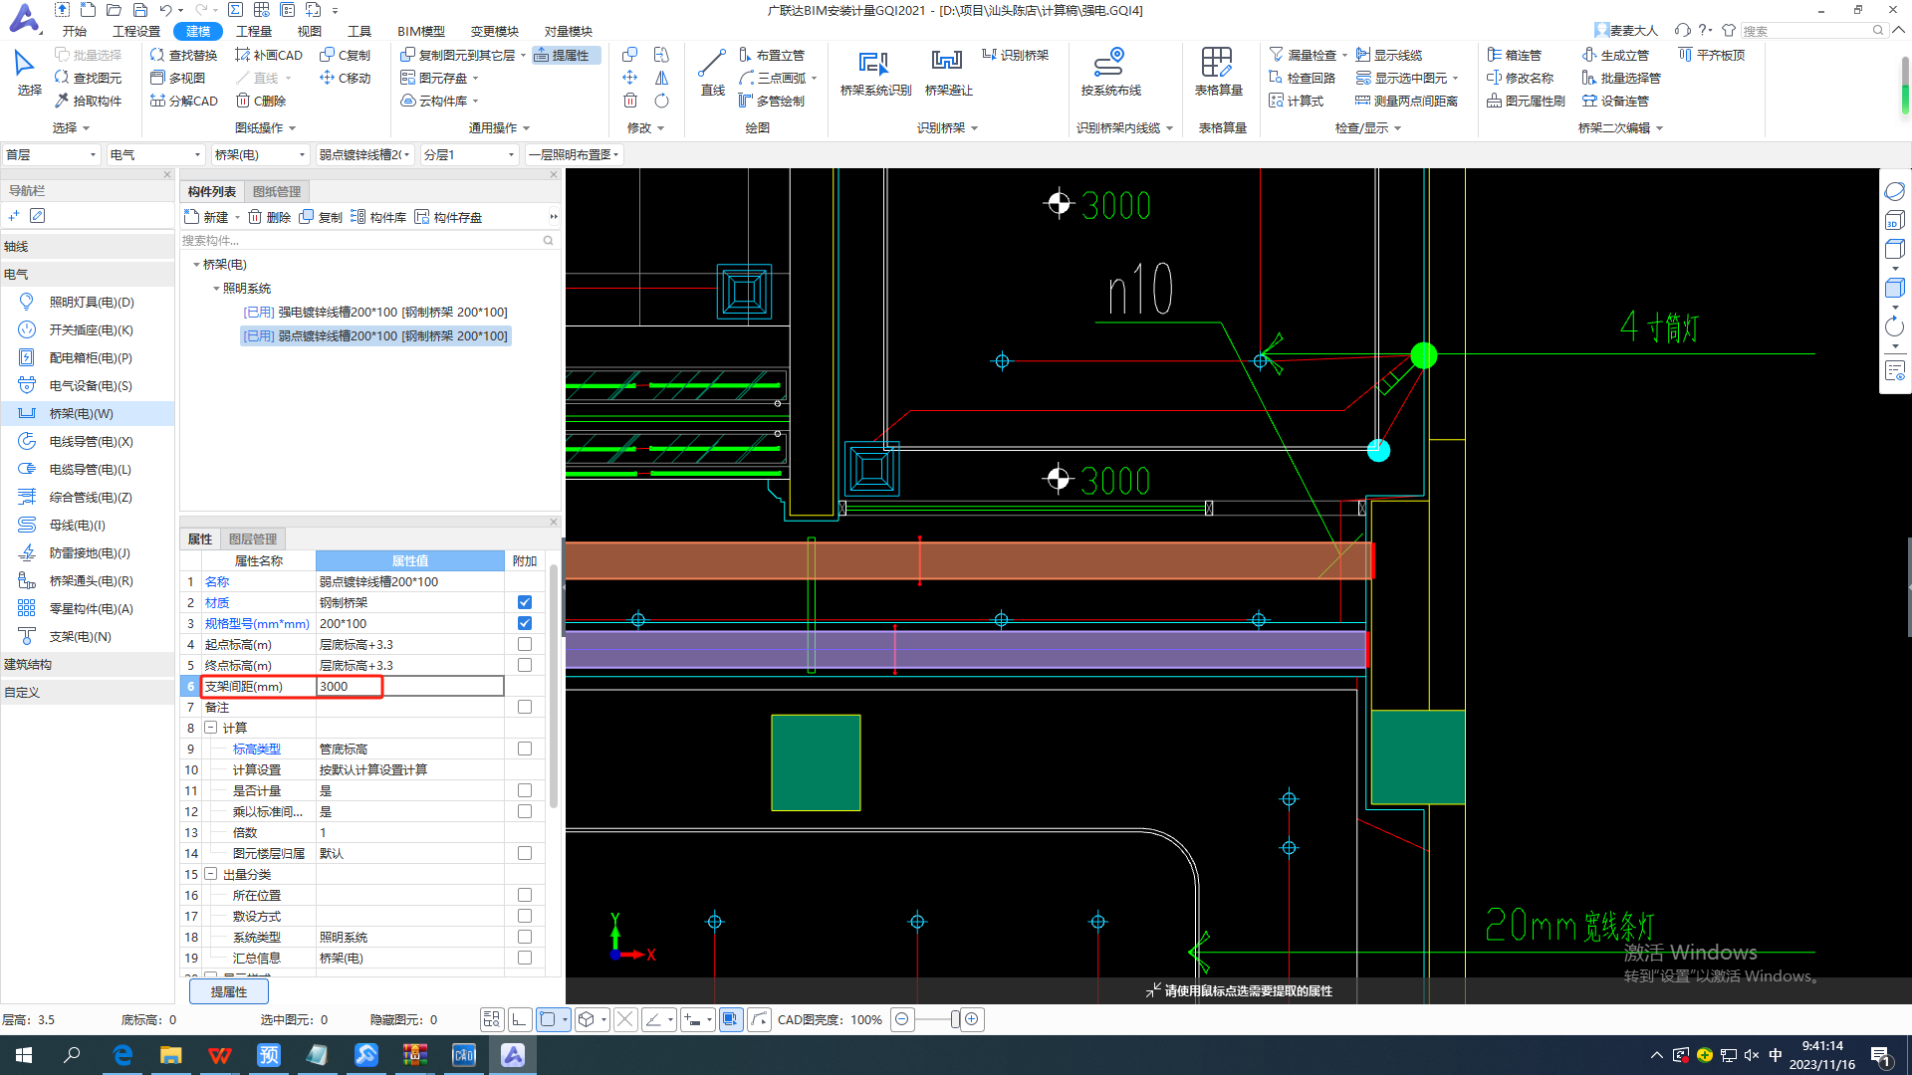Collapse the 出量分类 property group
The width and height of the screenshot is (1912, 1075).
(x=211, y=874)
